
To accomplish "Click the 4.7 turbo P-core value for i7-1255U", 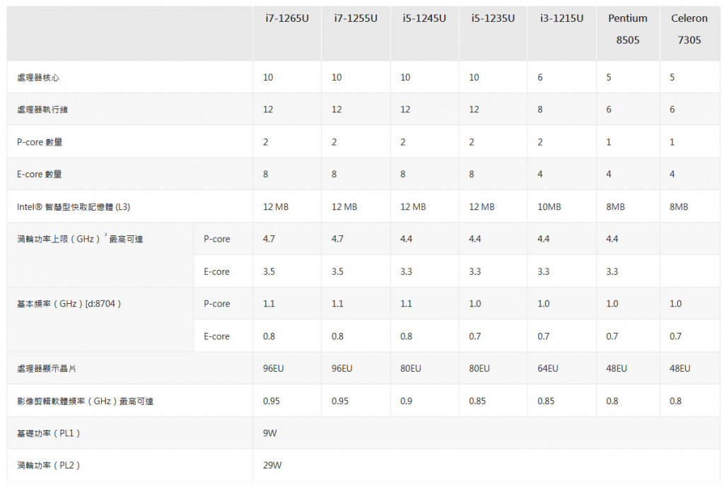I will click(337, 239).
